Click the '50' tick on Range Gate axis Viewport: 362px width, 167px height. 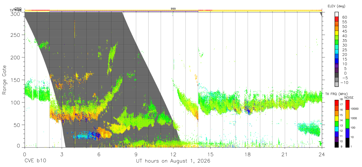tap(17, 125)
